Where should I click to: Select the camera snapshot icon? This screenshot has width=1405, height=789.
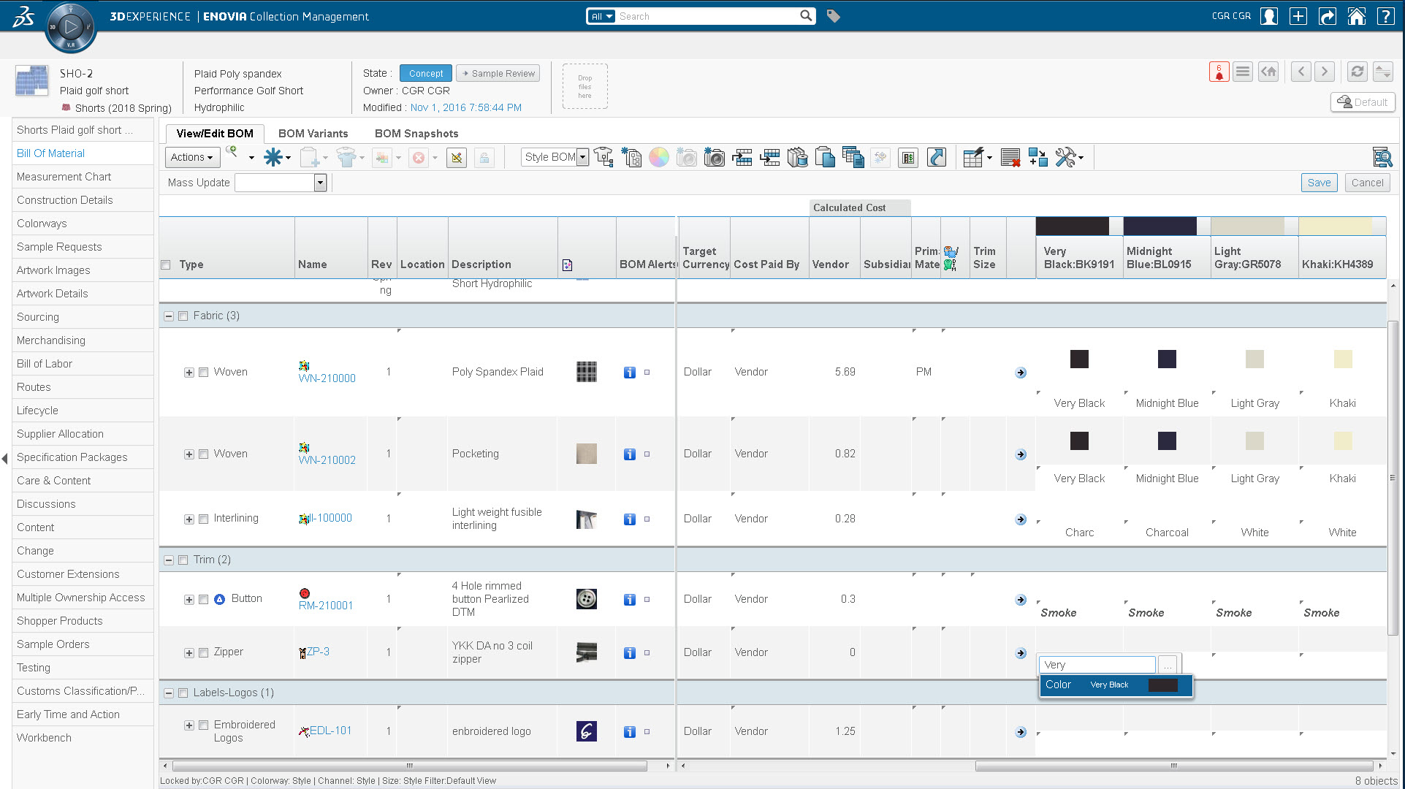[x=714, y=157]
